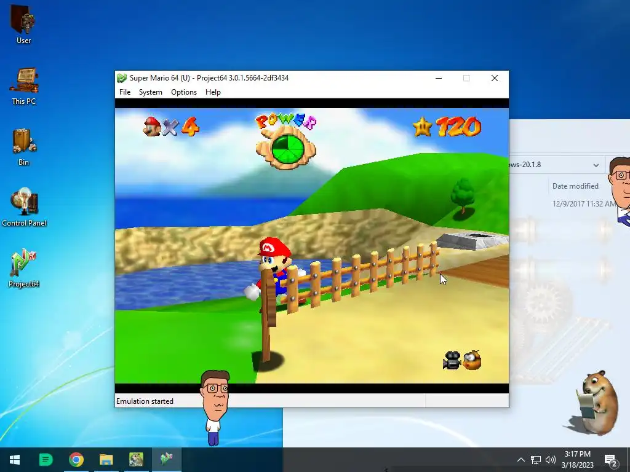This screenshot has width=630, height=472.
Task: Open the Options menu in Project64
Action: 184,92
